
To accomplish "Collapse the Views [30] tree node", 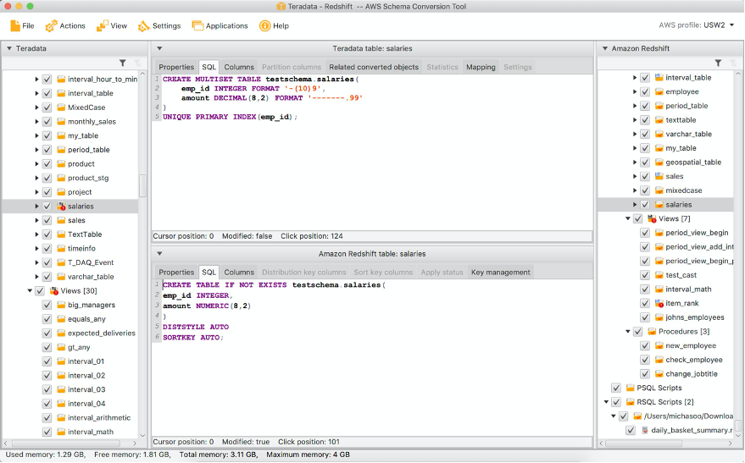I will 28,290.
